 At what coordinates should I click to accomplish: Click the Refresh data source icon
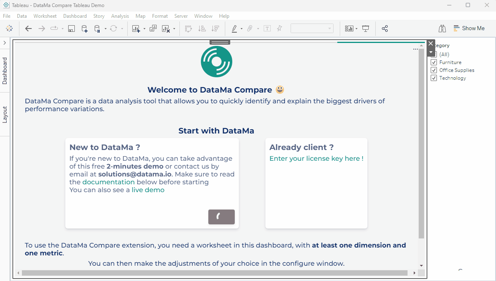tap(113, 29)
